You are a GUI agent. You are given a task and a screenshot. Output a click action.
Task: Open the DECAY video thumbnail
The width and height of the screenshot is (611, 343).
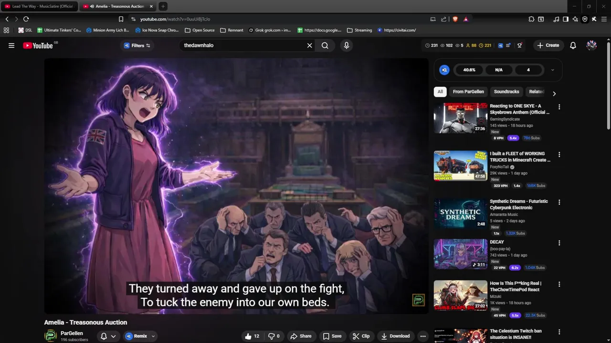click(461, 254)
